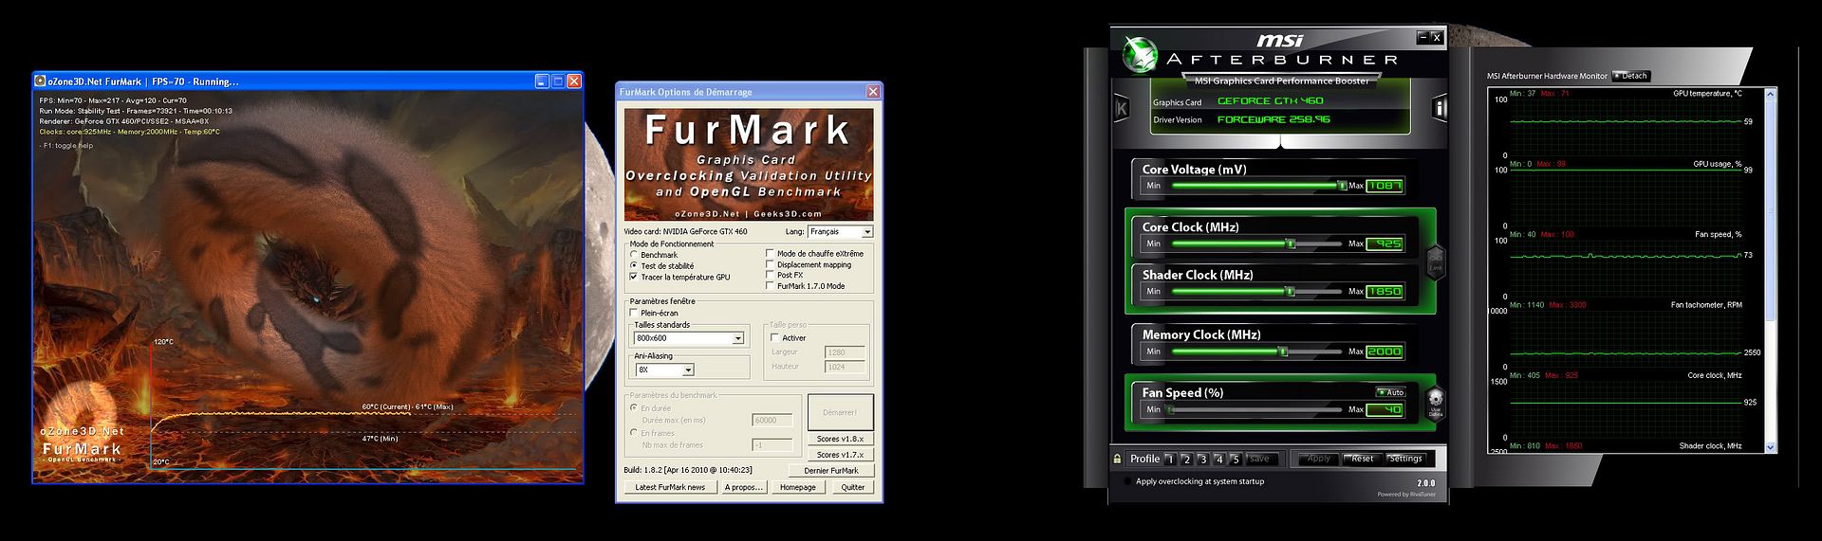The height and width of the screenshot is (541, 1822).
Task: Click the User Define fan gear icon
Action: pos(1436,402)
